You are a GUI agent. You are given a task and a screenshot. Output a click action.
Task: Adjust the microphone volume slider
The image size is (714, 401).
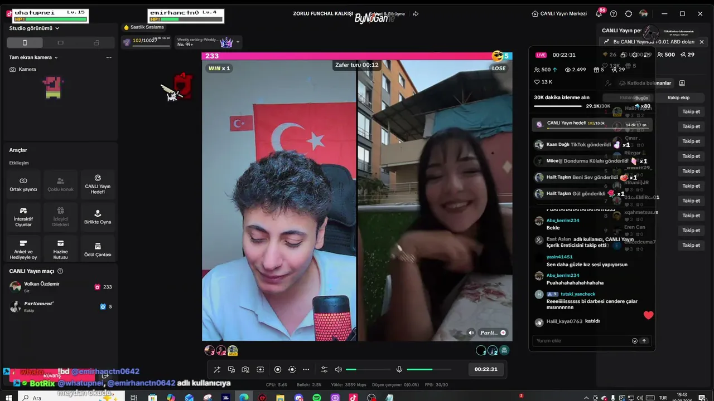[428, 369]
